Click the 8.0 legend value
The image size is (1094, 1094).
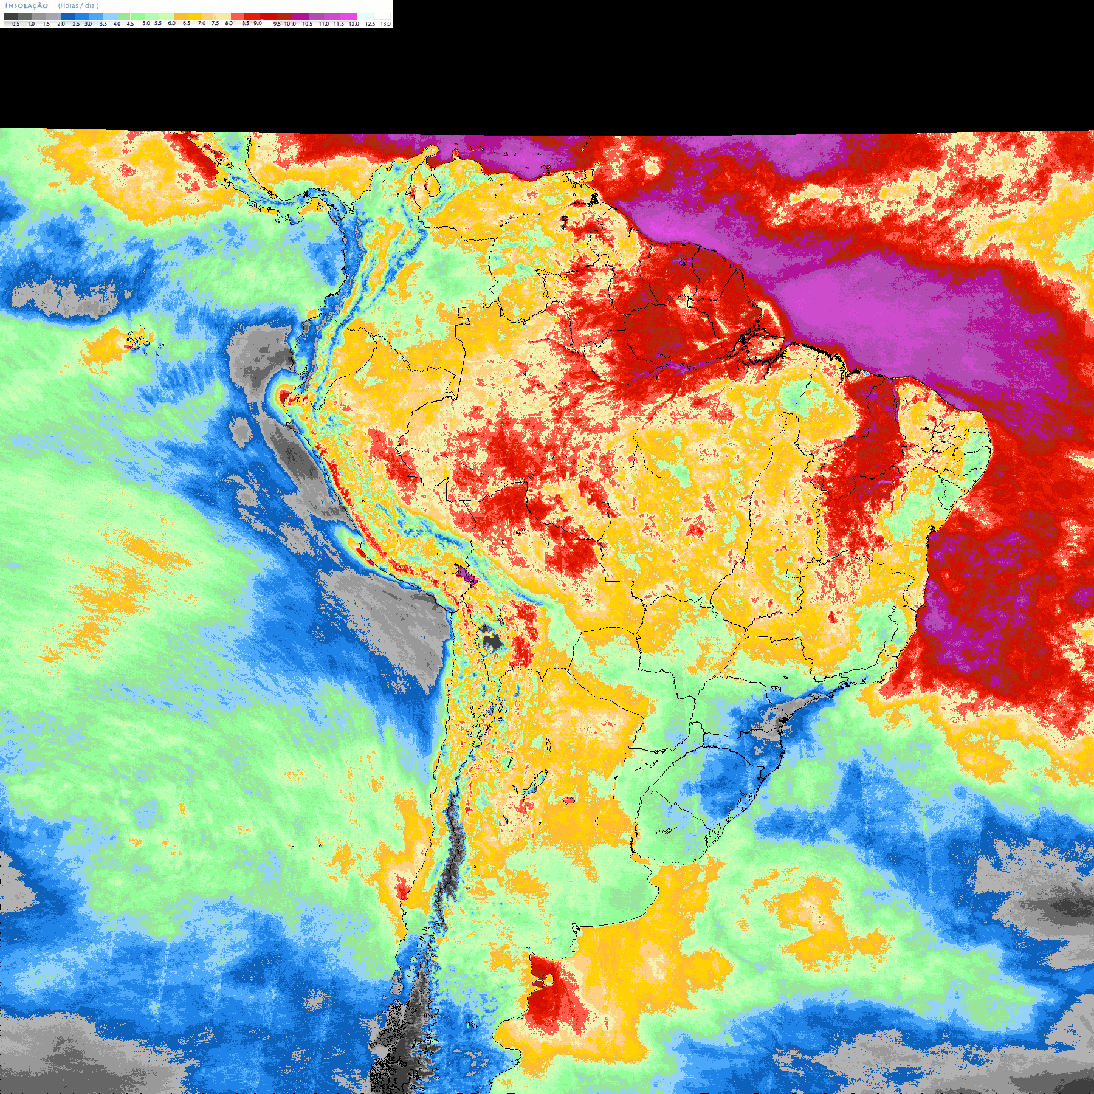[229, 23]
